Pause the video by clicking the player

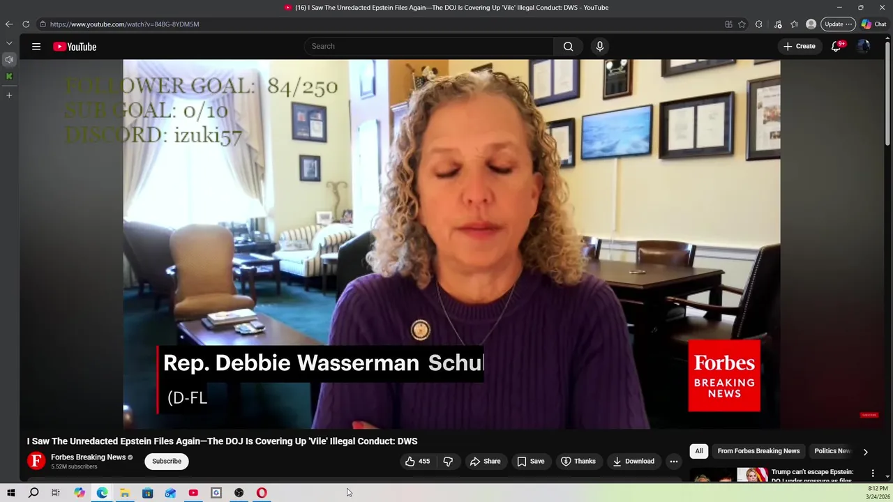(x=451, y=244)
